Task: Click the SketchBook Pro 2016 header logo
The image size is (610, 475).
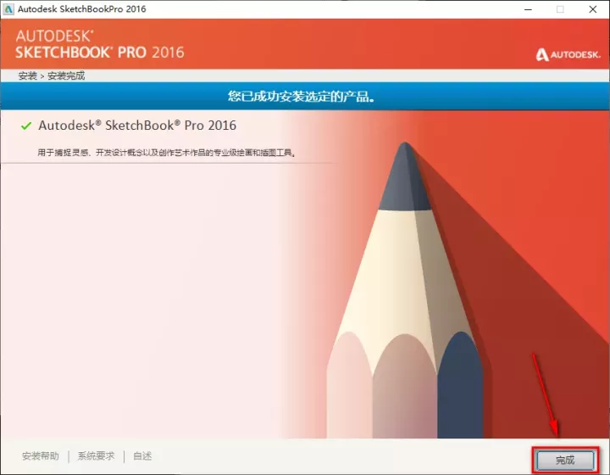Action: click(x=100, y=44)
